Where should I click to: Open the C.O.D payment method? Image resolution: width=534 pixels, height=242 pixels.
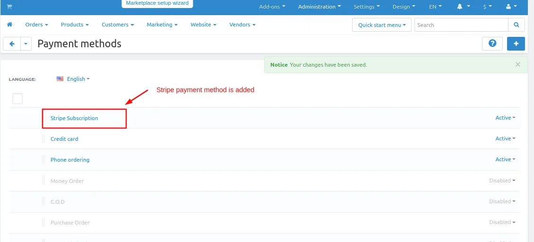(x=58, y=201)
